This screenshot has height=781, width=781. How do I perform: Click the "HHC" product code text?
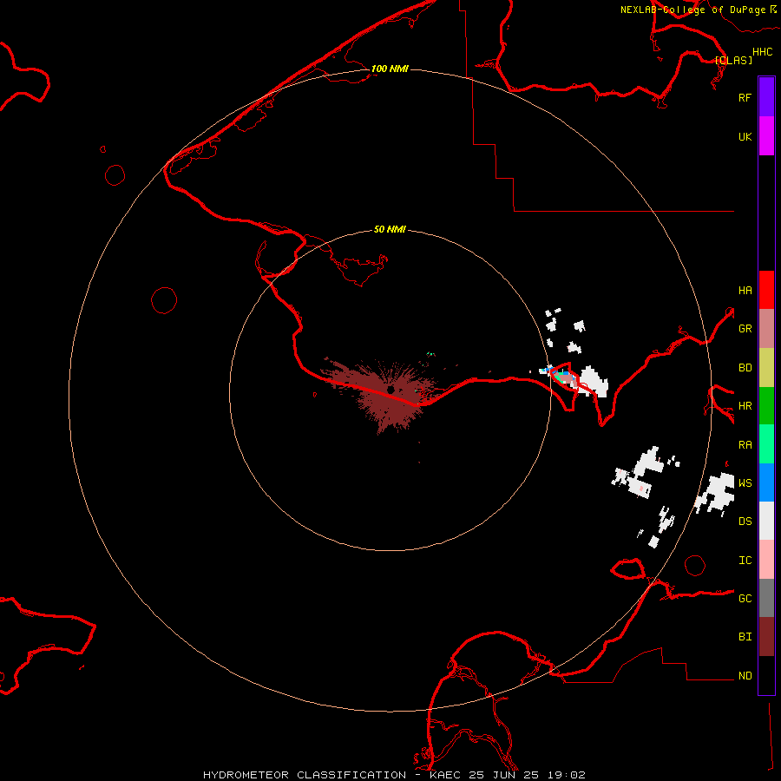pos(762,52)
